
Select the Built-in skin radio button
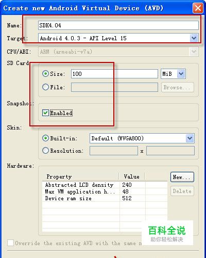coord(45,138)
